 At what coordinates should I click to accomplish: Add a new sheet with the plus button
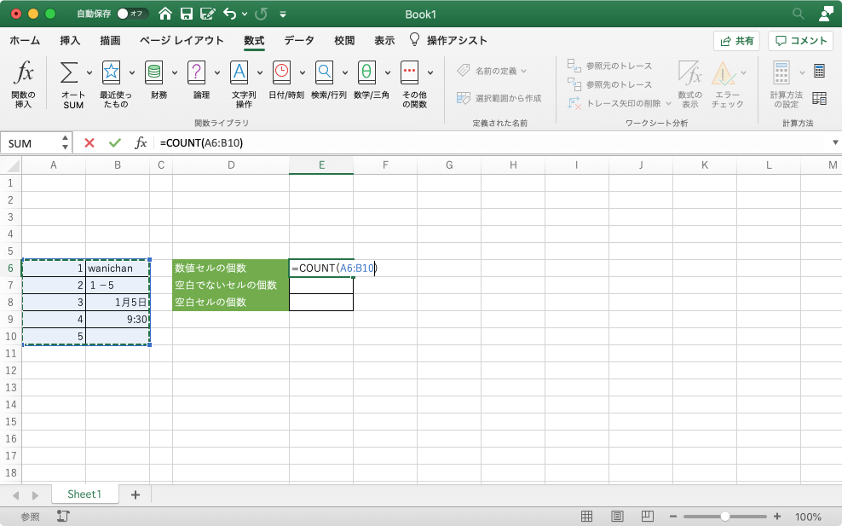(136, 494)
